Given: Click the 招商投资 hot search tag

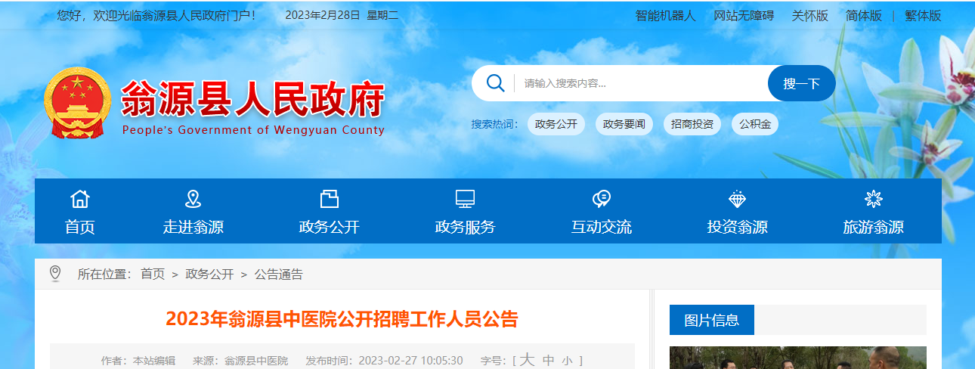Looking at the screenshot, I should click(692, 124).
